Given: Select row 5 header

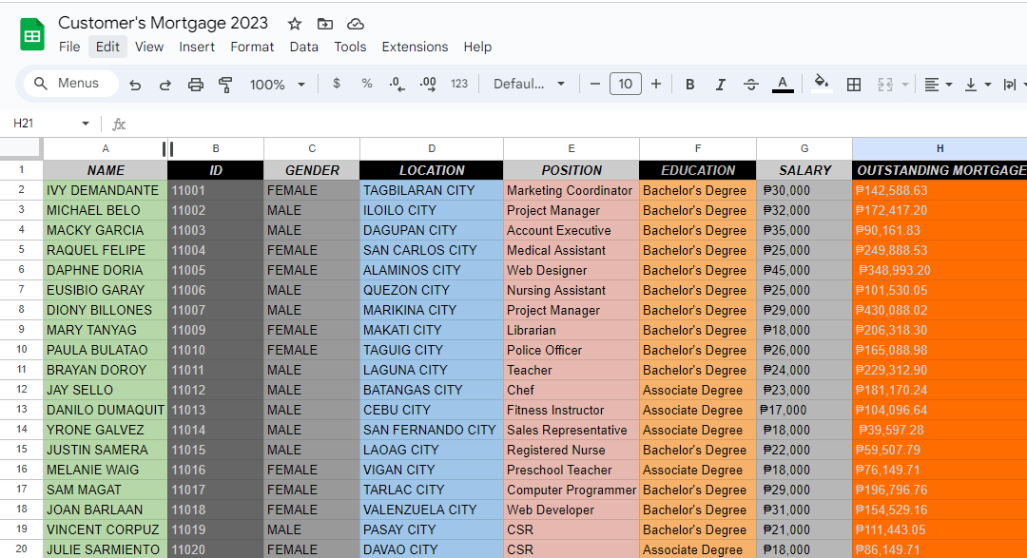Looking at the screenshot, I should click(22, 250).
